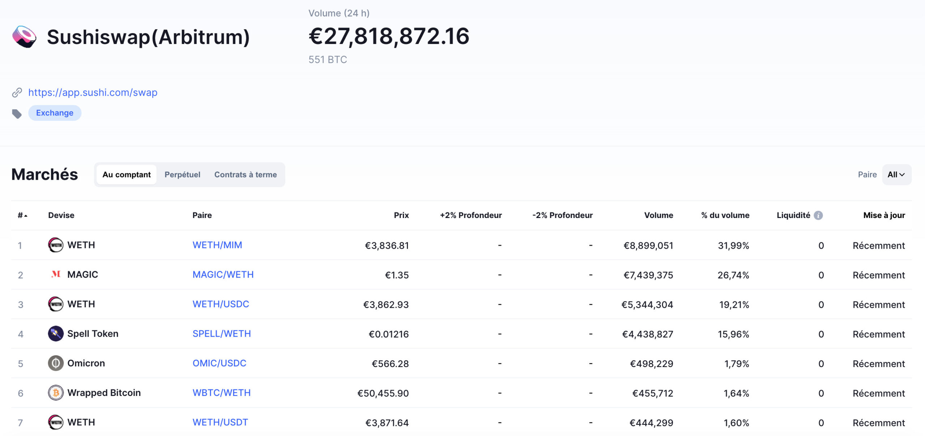925x436 pixels.
Task: Click the -2% Profondeur column header
Action: [563, 215]
